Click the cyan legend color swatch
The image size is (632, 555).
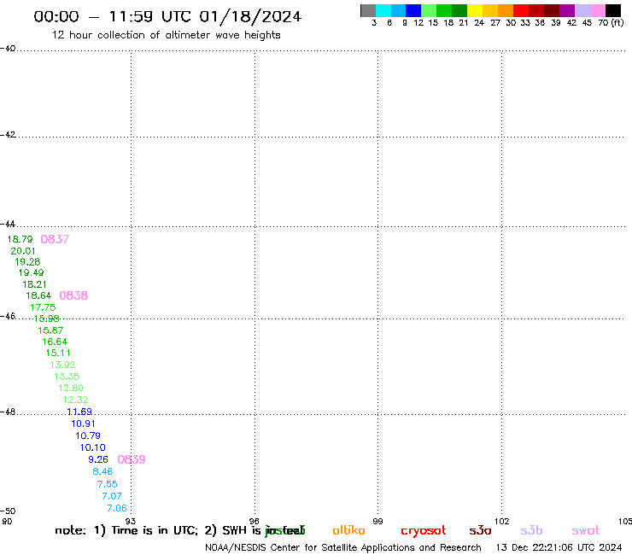383,10
